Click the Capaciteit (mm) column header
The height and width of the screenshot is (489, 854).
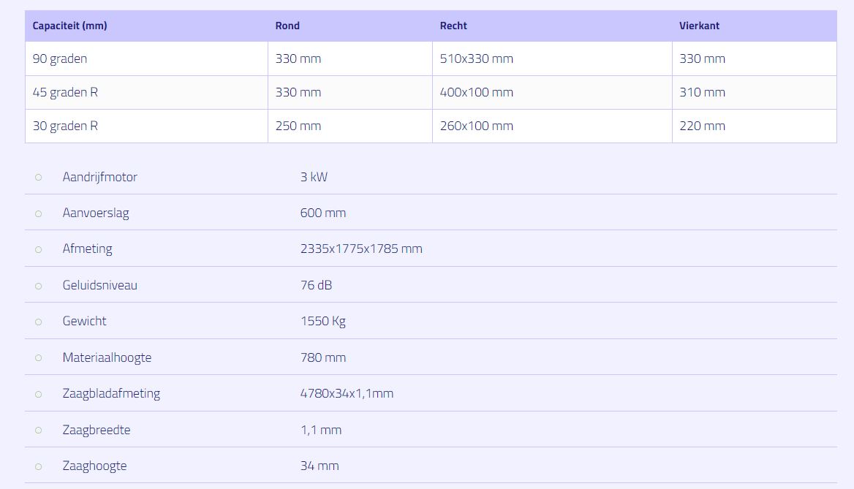tap(70, 26)
